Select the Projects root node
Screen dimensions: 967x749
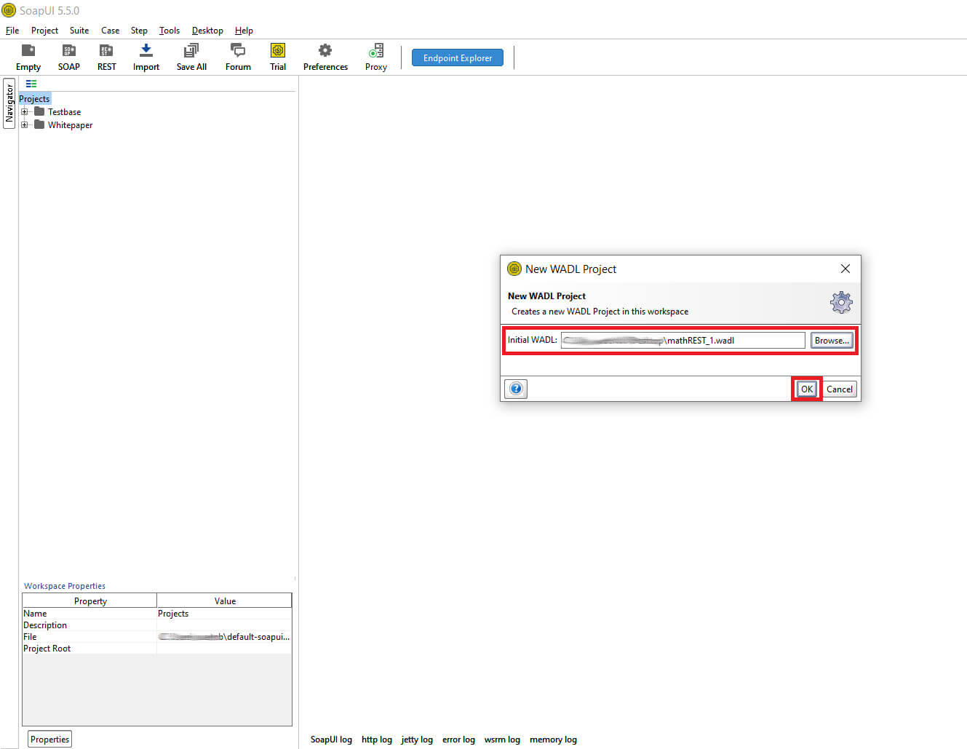[x=34, y=98]
